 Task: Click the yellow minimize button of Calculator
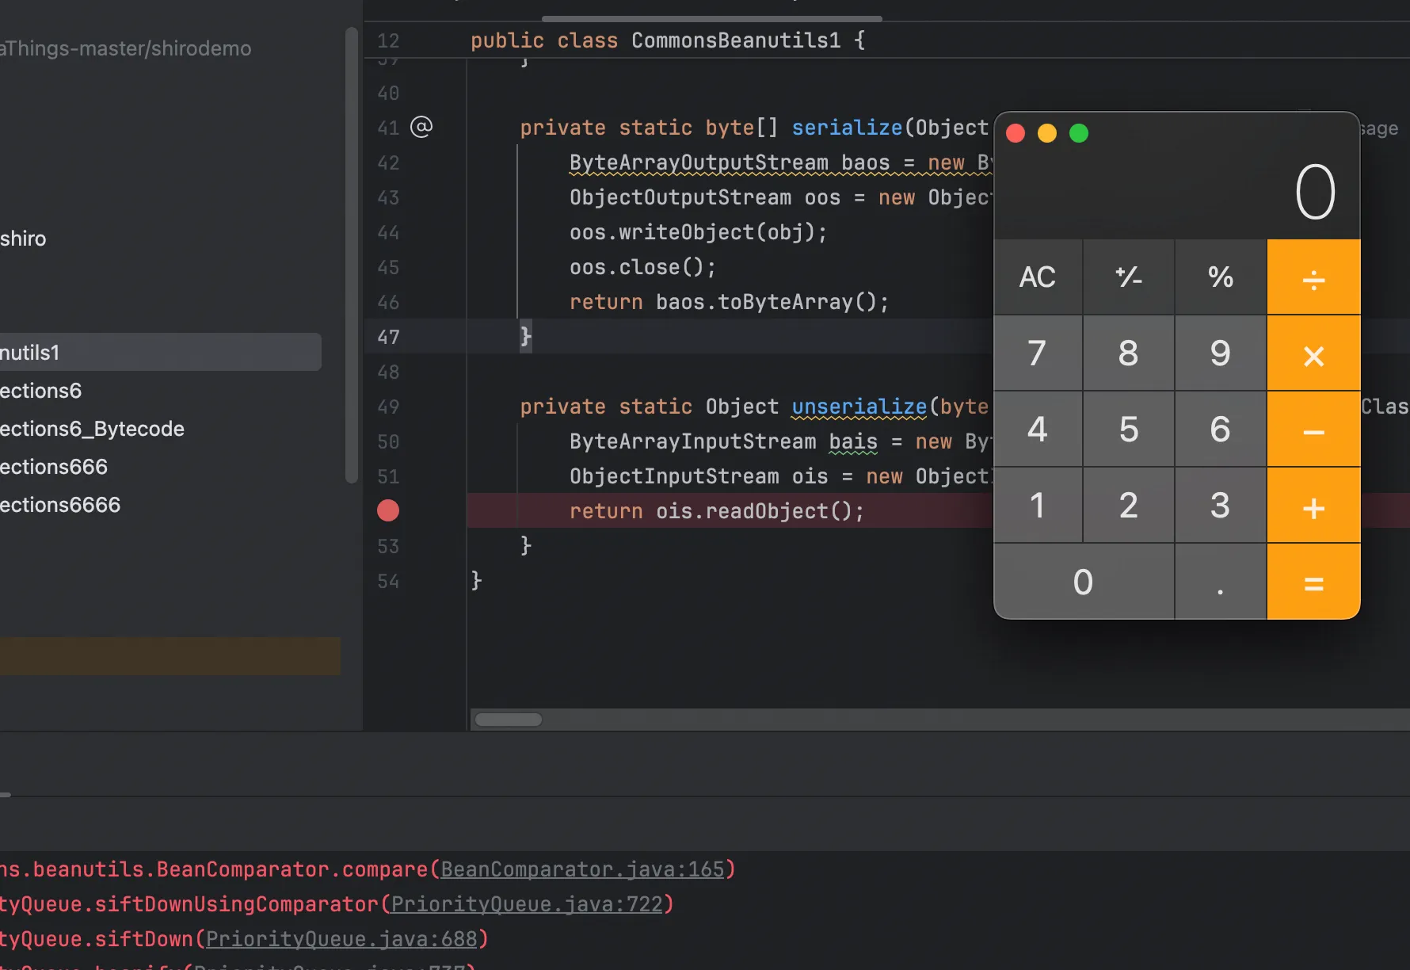pyautogui.click(x=1046, y=133)
